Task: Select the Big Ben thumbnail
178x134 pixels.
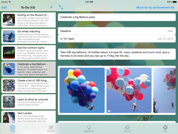Action: [x=9, y=117]
